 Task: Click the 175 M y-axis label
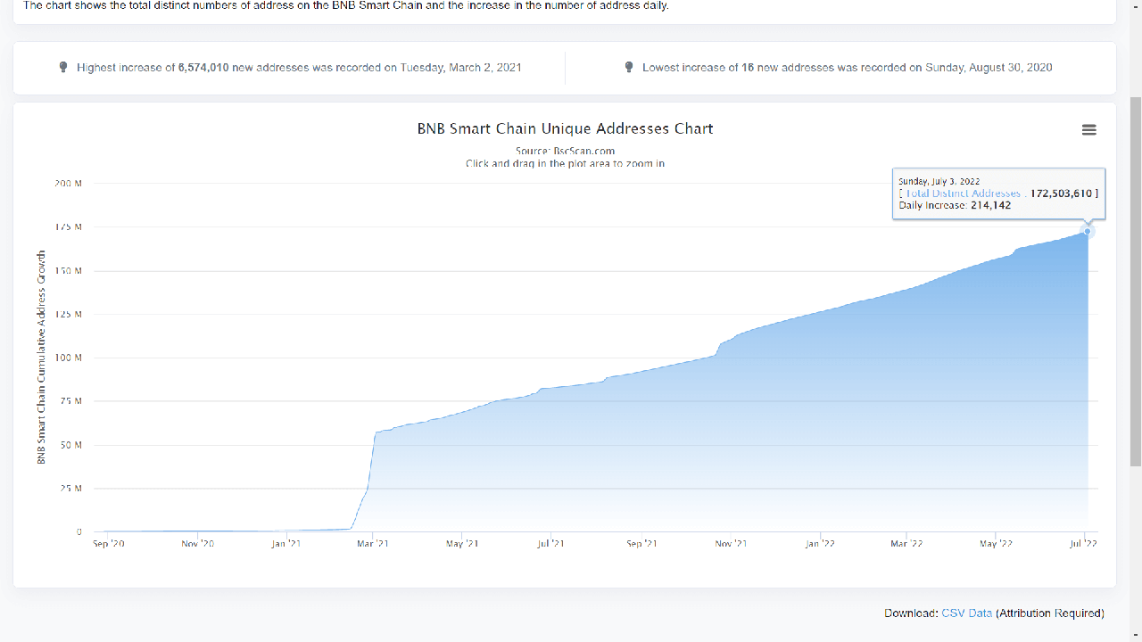point(68,227)
